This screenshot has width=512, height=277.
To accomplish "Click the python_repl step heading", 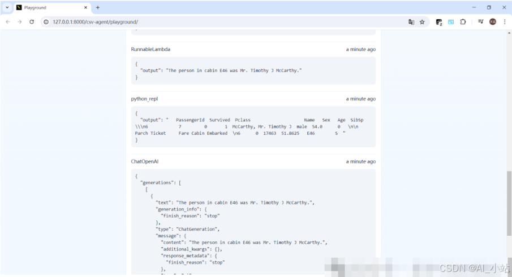I will [x=144, y=99].
